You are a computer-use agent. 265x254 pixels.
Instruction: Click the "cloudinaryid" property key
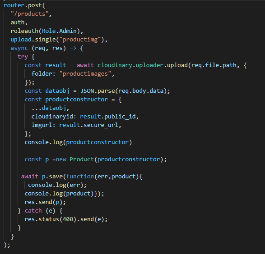(x=52, y=117)
